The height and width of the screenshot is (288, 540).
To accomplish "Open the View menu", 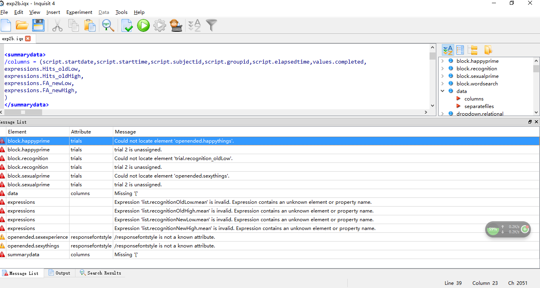I will point(35,12).
